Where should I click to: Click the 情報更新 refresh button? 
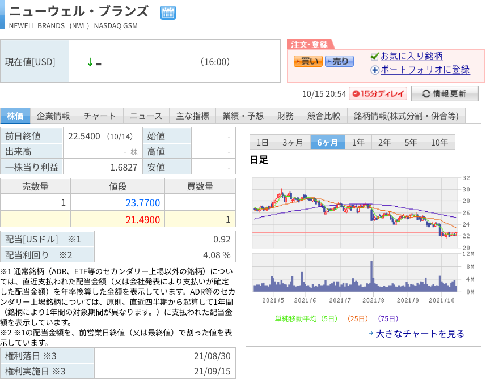[445, 93]
